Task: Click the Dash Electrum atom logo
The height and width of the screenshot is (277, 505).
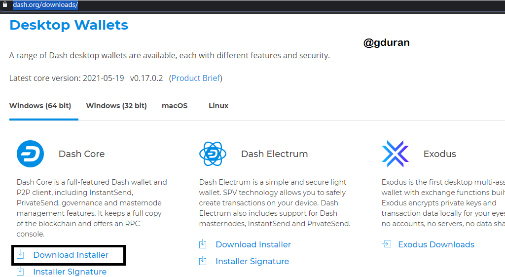Action: 213,154
